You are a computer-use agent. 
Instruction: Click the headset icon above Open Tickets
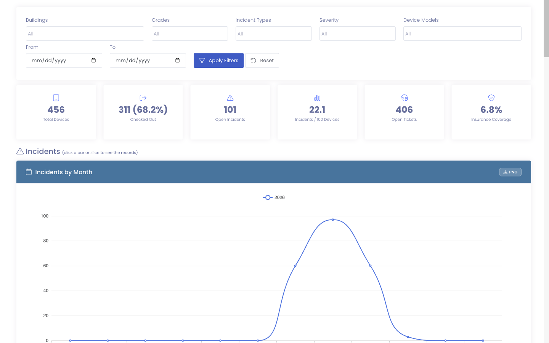[404, 98]
